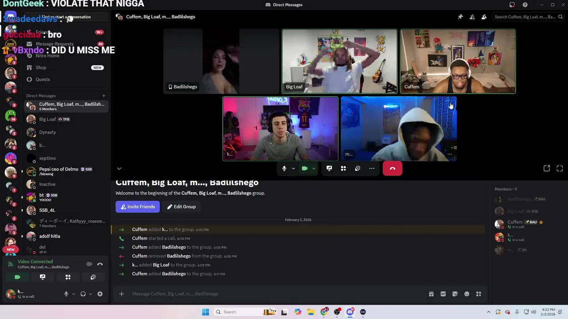Image resolution: width=568 pixels, height=319 pixels.
Task: Open septimo direct message
Action: click(x=66, y=158)
